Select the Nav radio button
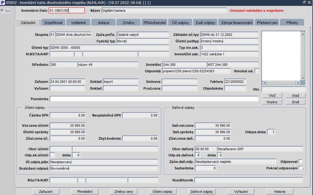313x195 pixels. [2, 11]
